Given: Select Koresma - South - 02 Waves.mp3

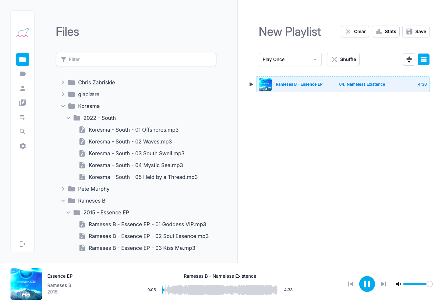Looking at the screenshot, I should click(130, 142).
